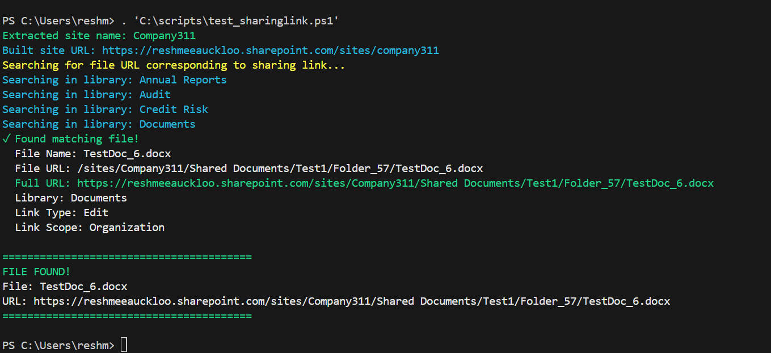
Task: Click the 'Found matching file!' message
Action: click(x=70, y=139)
